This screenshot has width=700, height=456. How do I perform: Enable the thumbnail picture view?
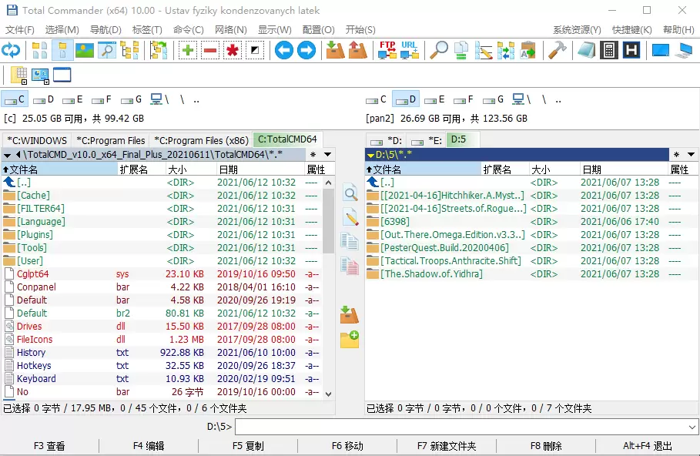[x=85, y=50]
